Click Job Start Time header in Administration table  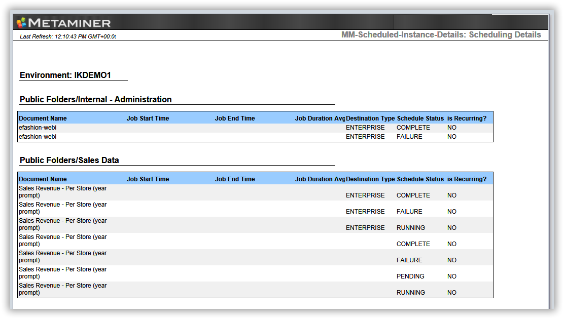tap(148, 118)
